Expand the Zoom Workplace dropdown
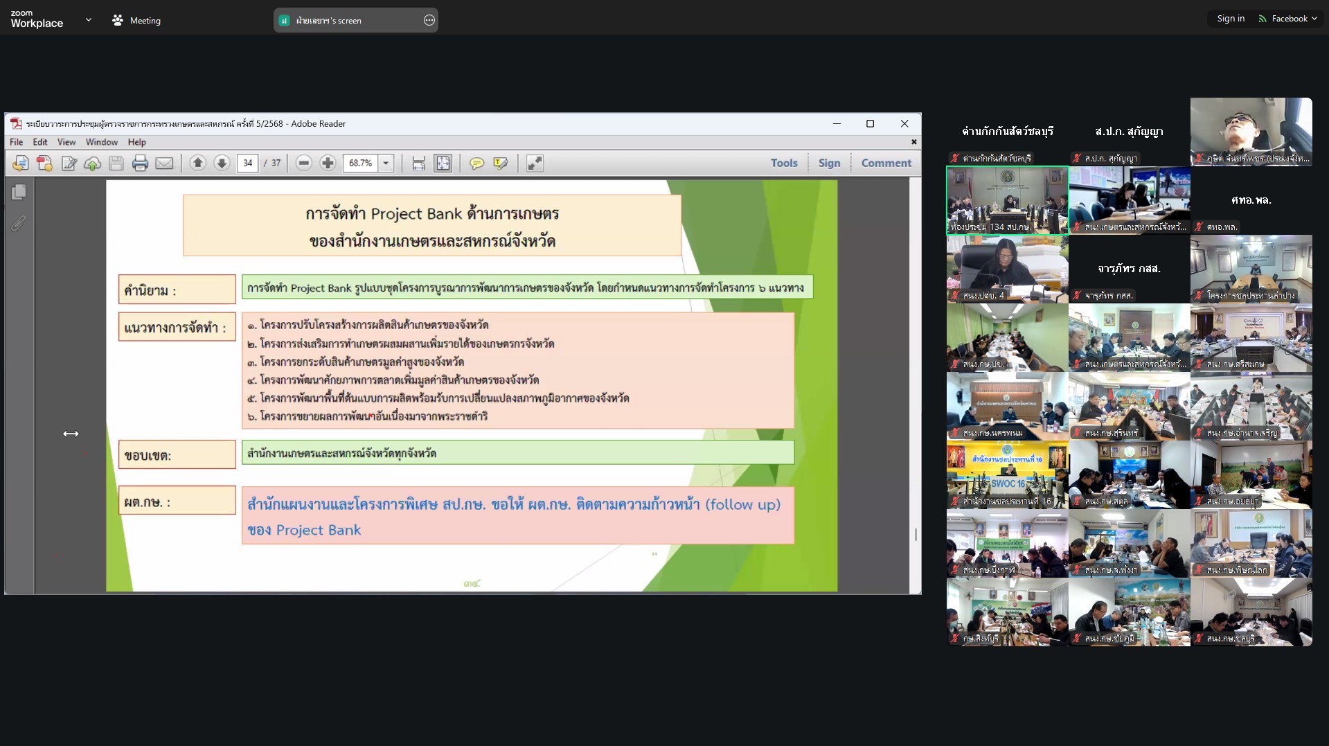Viewport: 1329px width, 746px height. coord(88,20)
